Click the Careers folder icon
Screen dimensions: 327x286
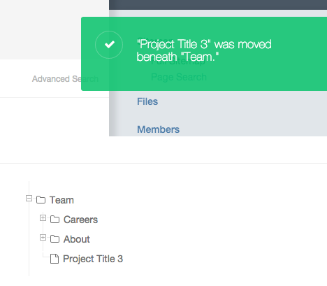54,220
